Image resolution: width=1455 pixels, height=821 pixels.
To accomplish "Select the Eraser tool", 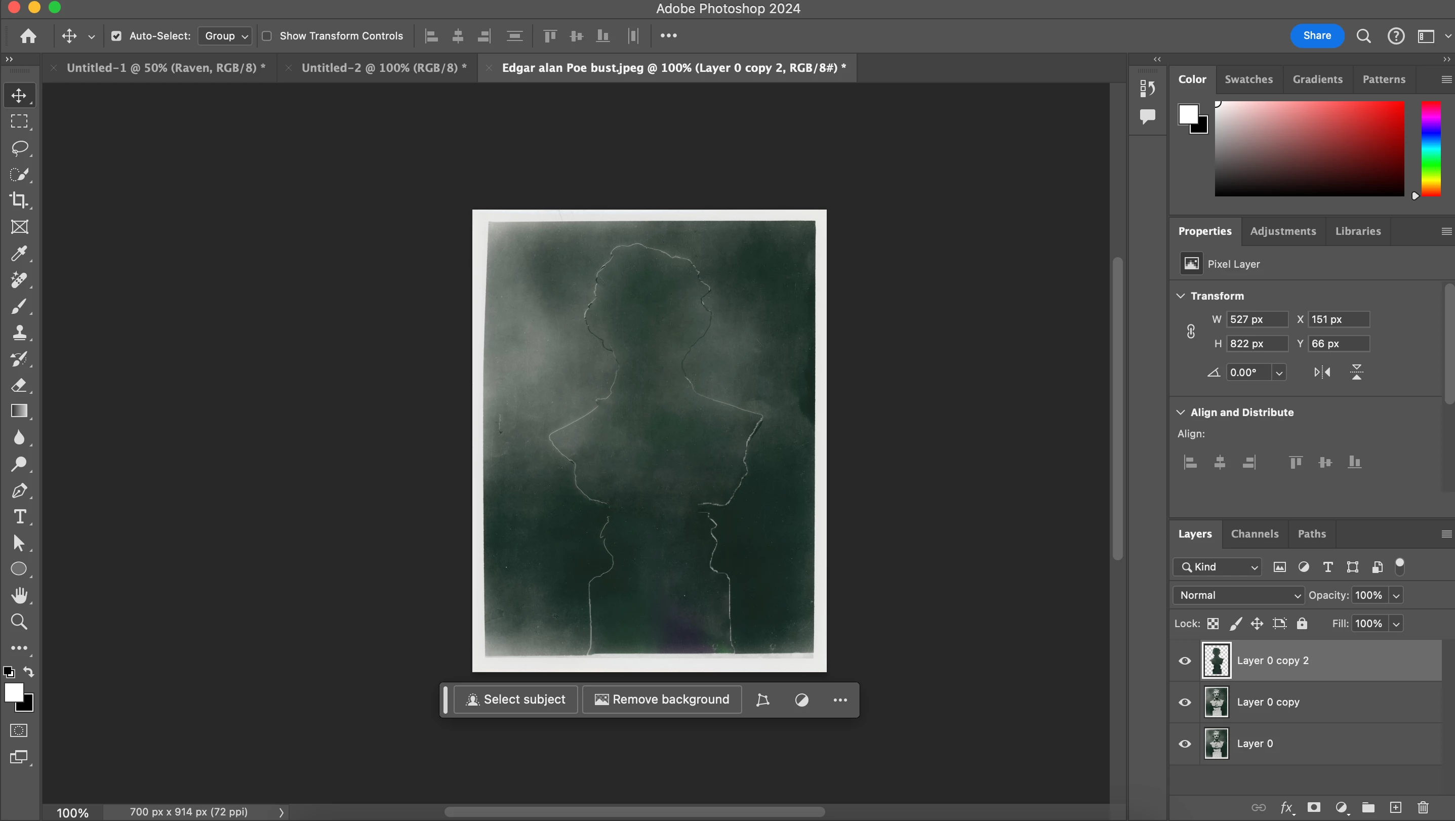I will click(19, 385).
